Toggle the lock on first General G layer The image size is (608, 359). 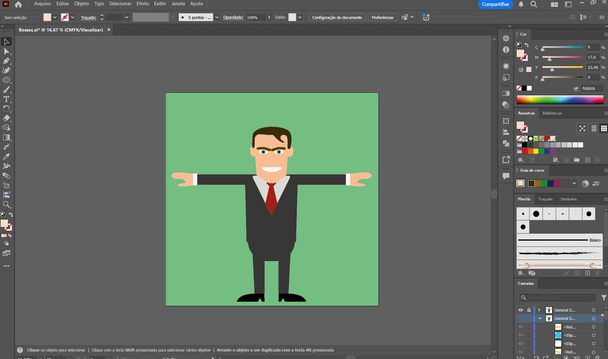pyautogui.click(x=529, y=310)
